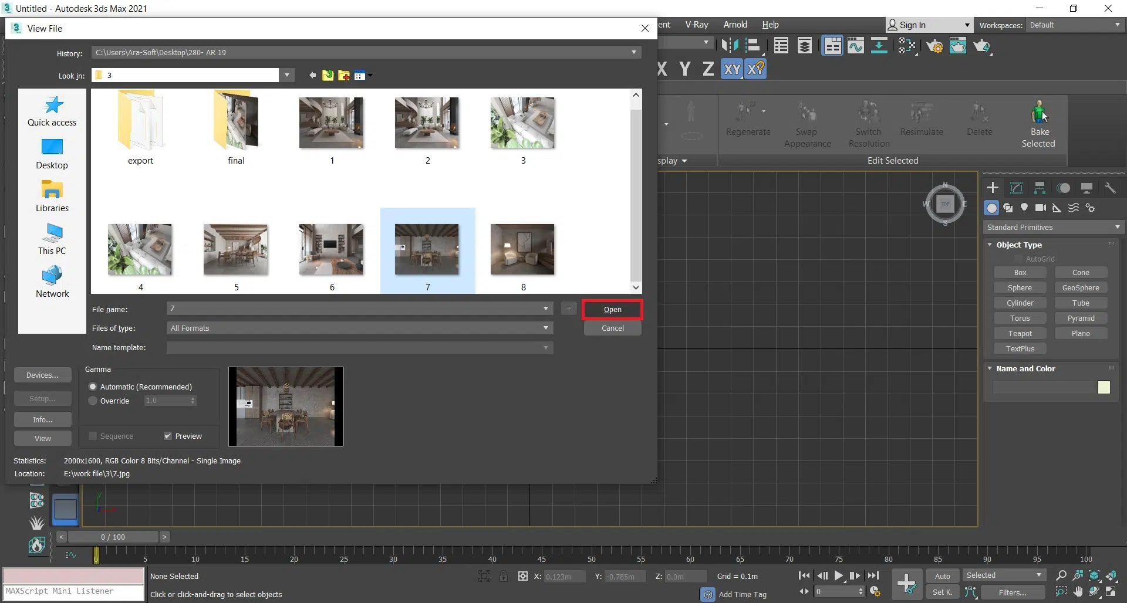Select the Automatic (Recommended) gamma option

pyautogui.click(x=93, y=387)
